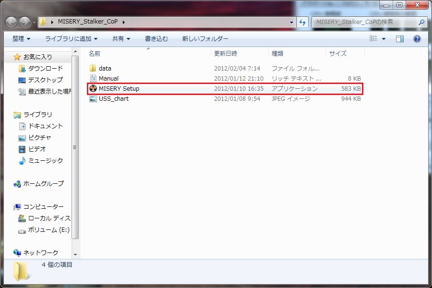Screen dimensions: 432x288
Task: Click the JPEG イメージ type cell
Action: 291,99
